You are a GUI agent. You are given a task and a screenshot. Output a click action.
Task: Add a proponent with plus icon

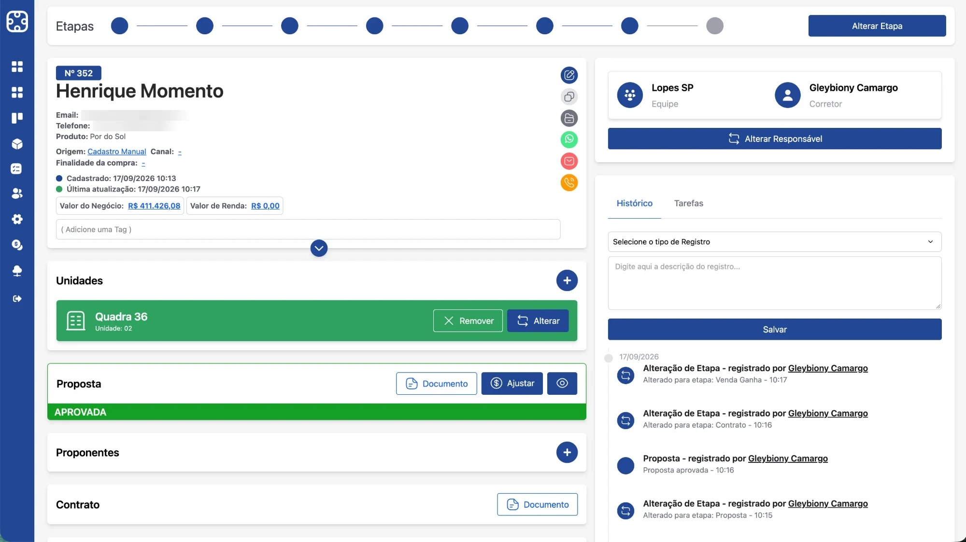click(x=567, y=452)
